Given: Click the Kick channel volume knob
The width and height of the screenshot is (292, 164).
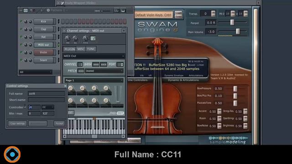Looking at the screenshot, I should coord(30,21).
